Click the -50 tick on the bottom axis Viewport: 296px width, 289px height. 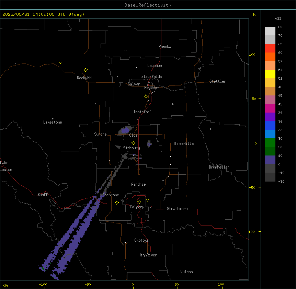[x=88, y=284]
